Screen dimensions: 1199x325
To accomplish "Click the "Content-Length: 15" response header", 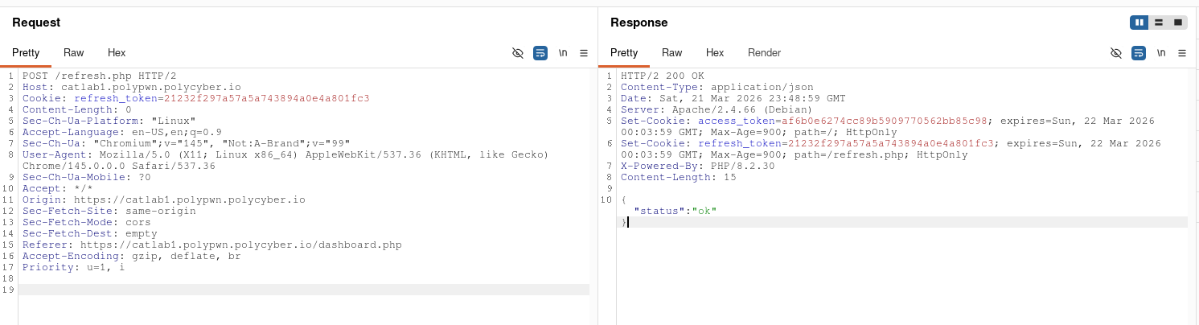I will point(678,177).
